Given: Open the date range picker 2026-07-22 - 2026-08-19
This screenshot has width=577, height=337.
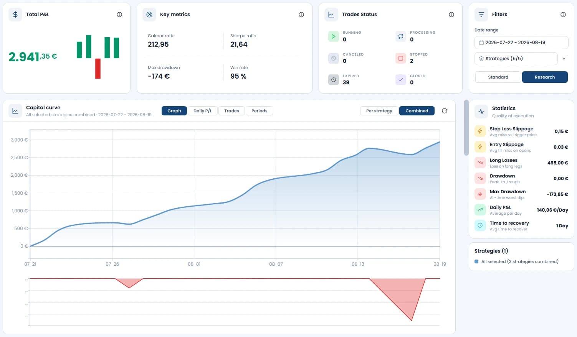Looking at the screenshot, I should coord(521,43).
